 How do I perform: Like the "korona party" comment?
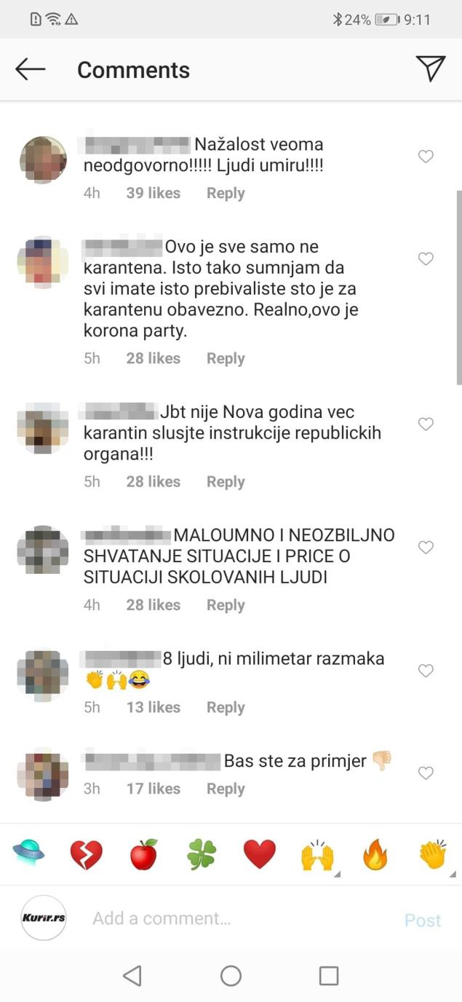tap(426, 259)
